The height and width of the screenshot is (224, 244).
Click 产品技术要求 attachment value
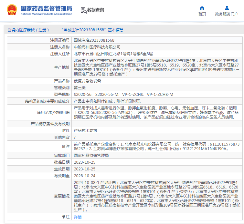point(85,131)
